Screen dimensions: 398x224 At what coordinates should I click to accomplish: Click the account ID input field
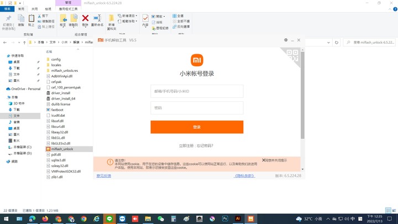click(197, 91)
